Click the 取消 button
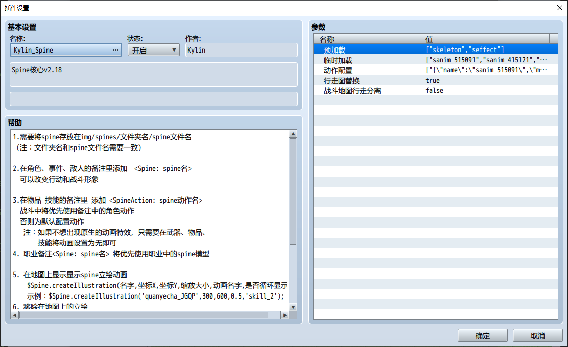 [x=537, y=335]
